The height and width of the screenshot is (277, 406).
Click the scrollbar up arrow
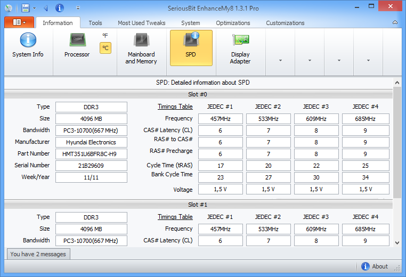pyautogui.click(x=397, y=83)
